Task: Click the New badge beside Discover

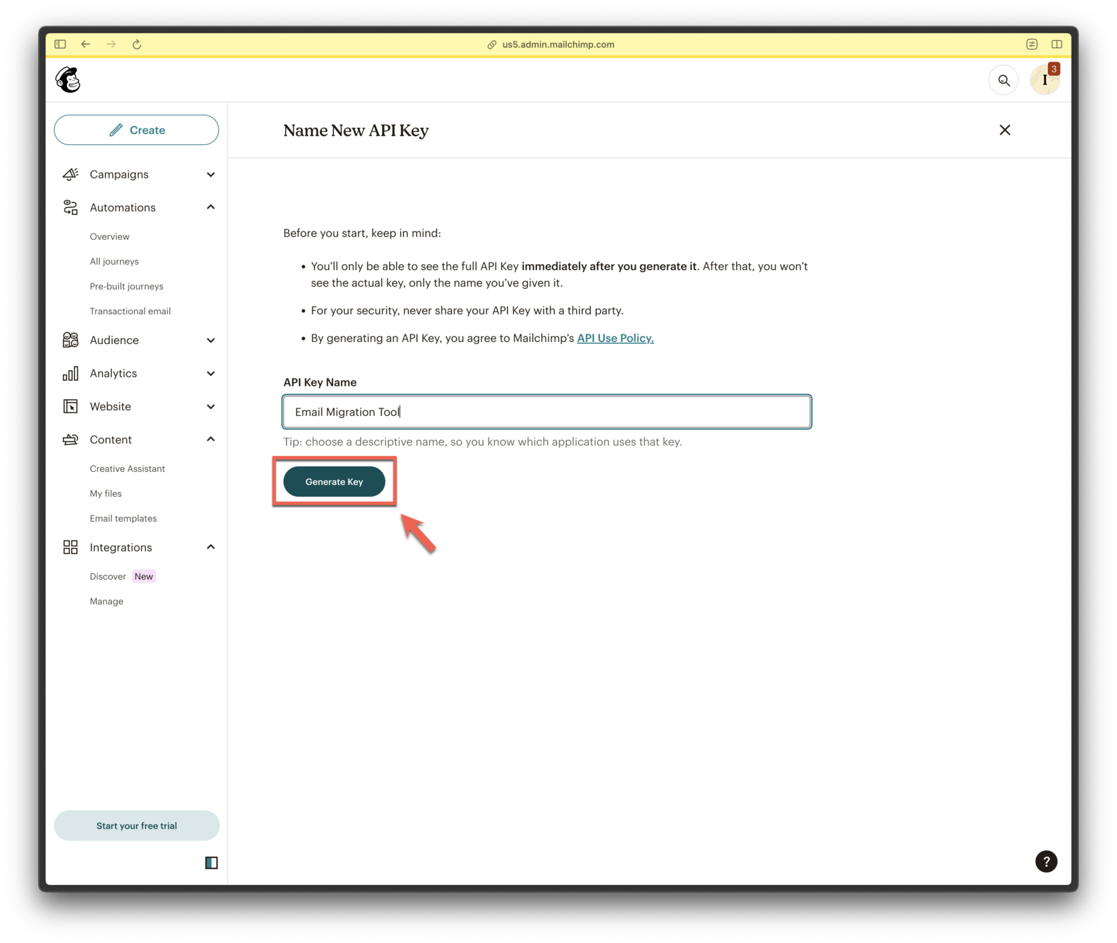Action: [144, 576]
